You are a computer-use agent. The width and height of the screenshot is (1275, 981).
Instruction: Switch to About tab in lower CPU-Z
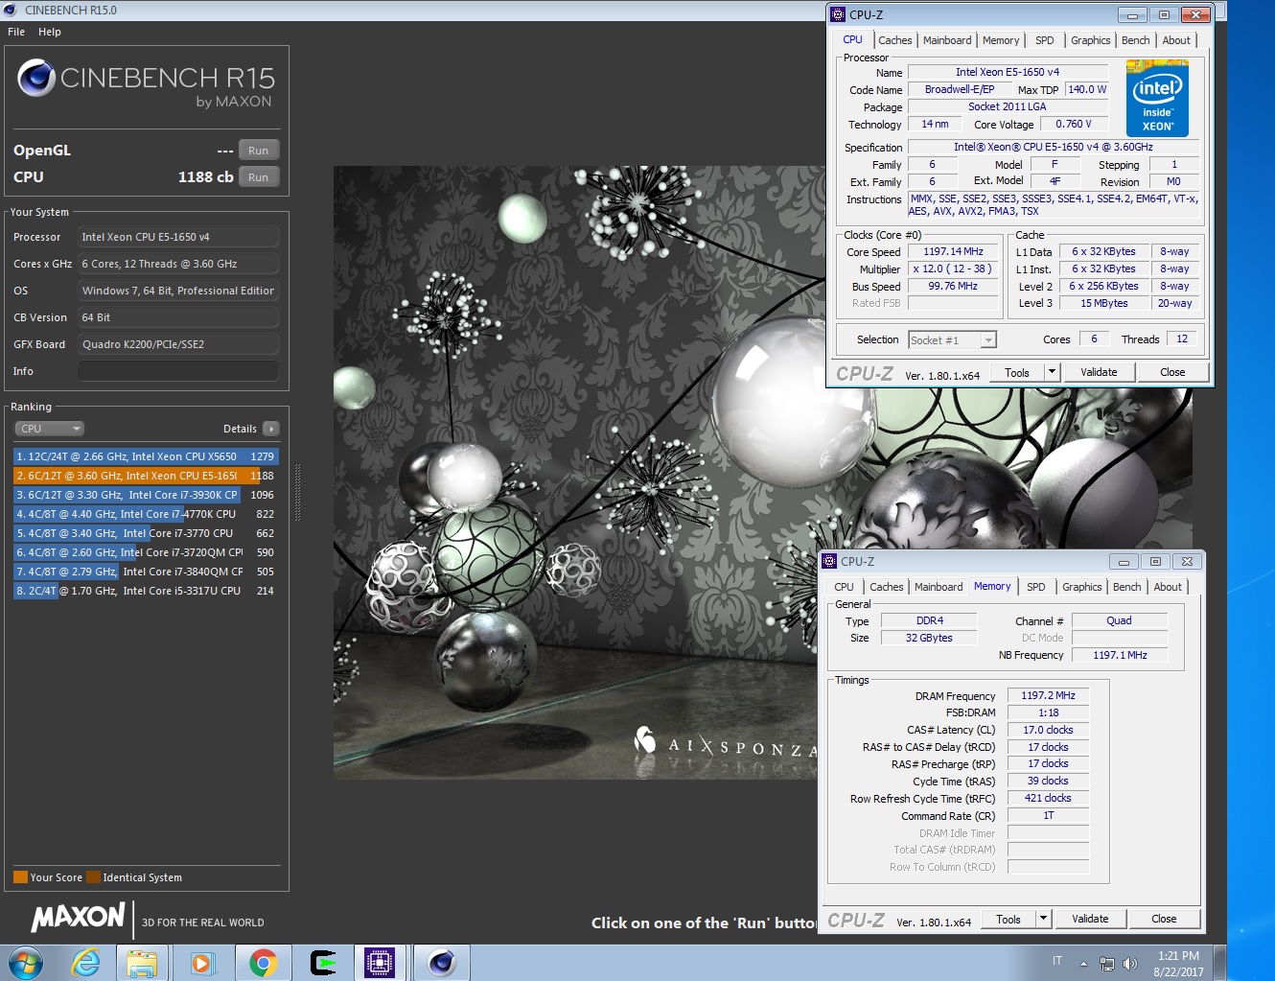pos(1168,587)
